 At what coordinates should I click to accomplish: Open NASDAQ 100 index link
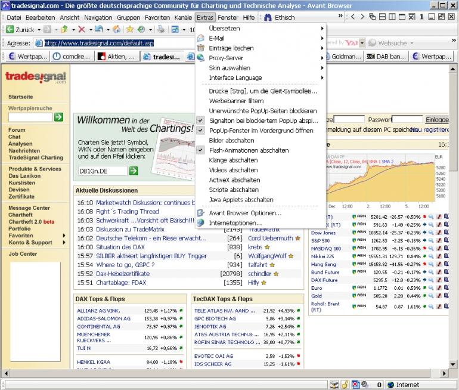pyautogui.click(x=326, y=249)
